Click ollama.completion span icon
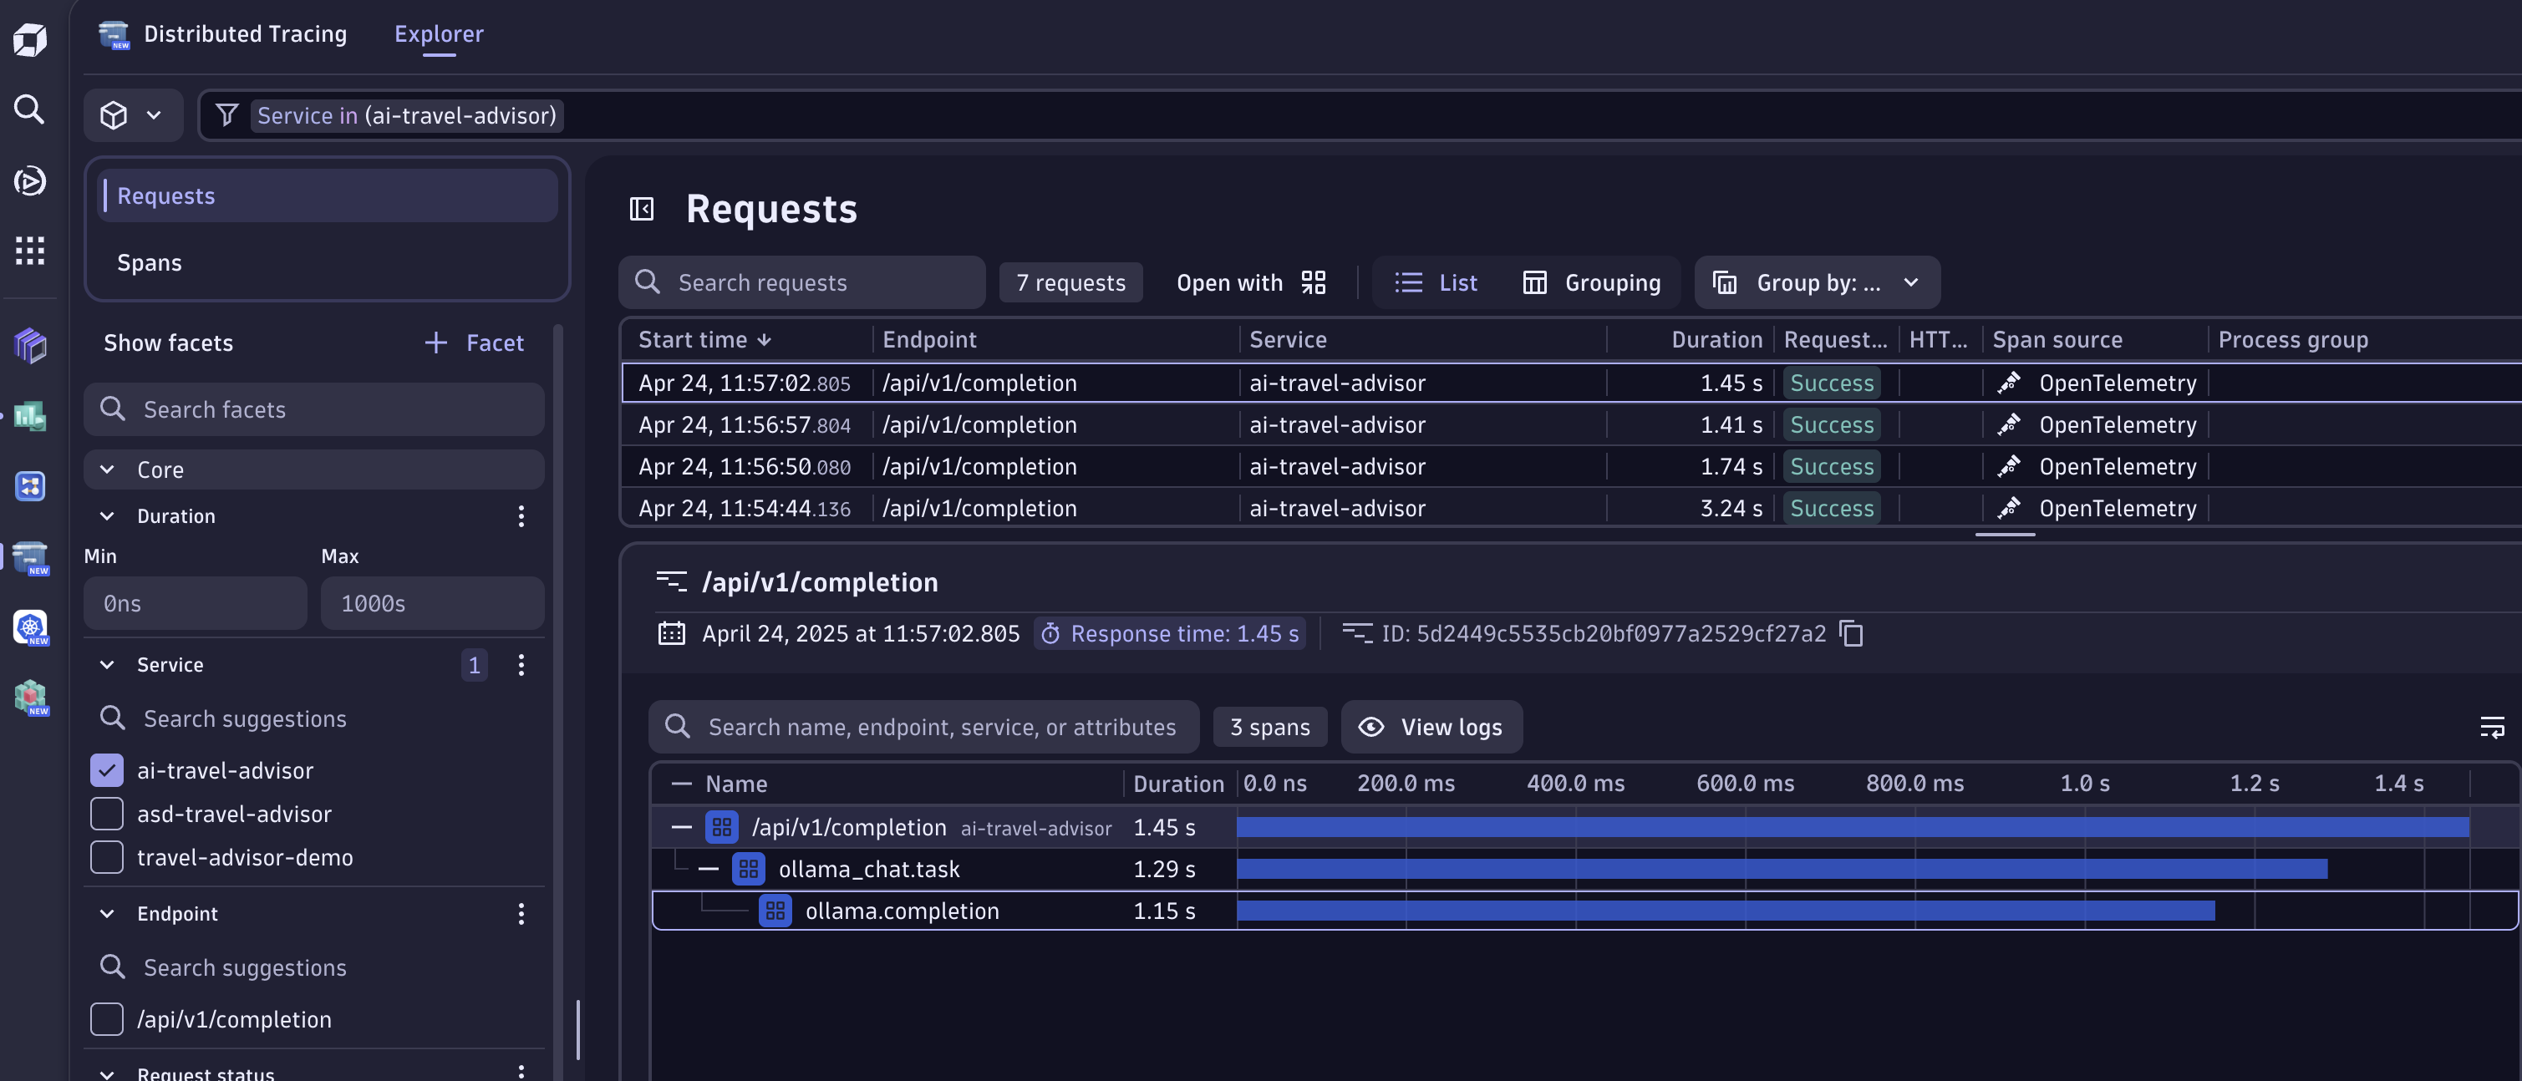The image size is (2522, 1081). click(775, 911)
